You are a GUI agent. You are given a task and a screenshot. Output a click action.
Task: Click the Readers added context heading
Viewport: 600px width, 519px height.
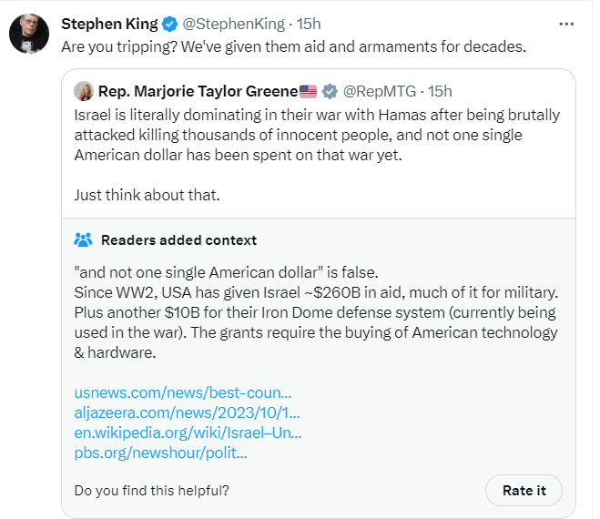click(x=178, y=240)
